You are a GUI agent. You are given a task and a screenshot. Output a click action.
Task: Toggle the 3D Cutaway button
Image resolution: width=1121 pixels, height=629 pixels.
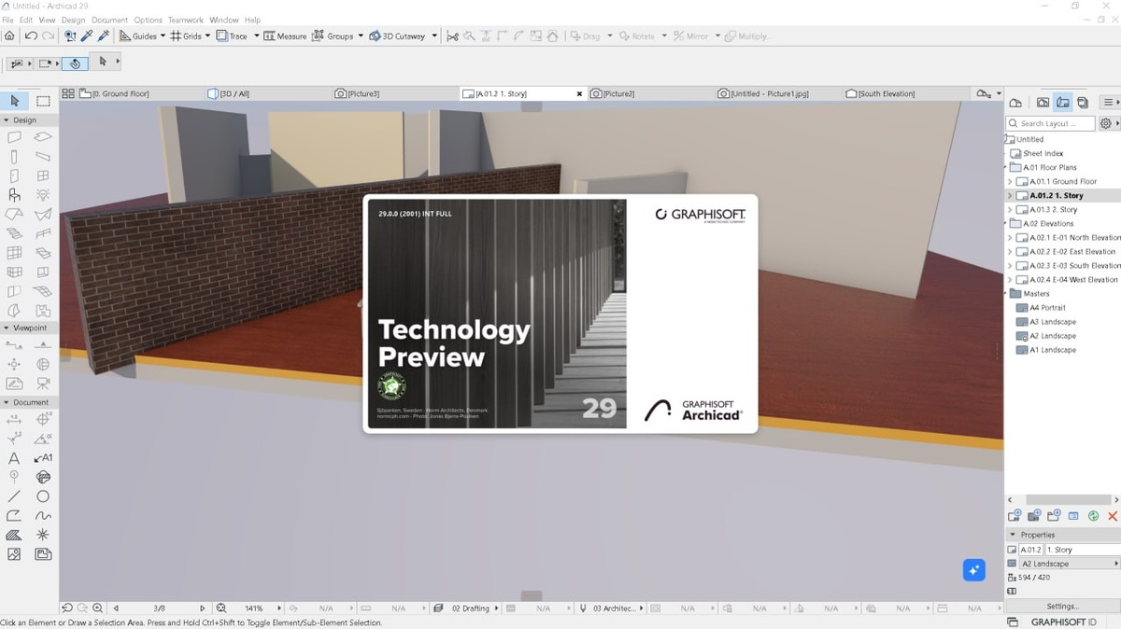[x=397, y=35]
